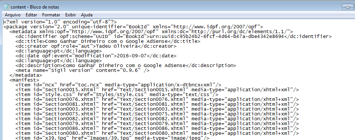Click the xml version declaration line
Screen dimensions: 355x140
click(60, 22)
